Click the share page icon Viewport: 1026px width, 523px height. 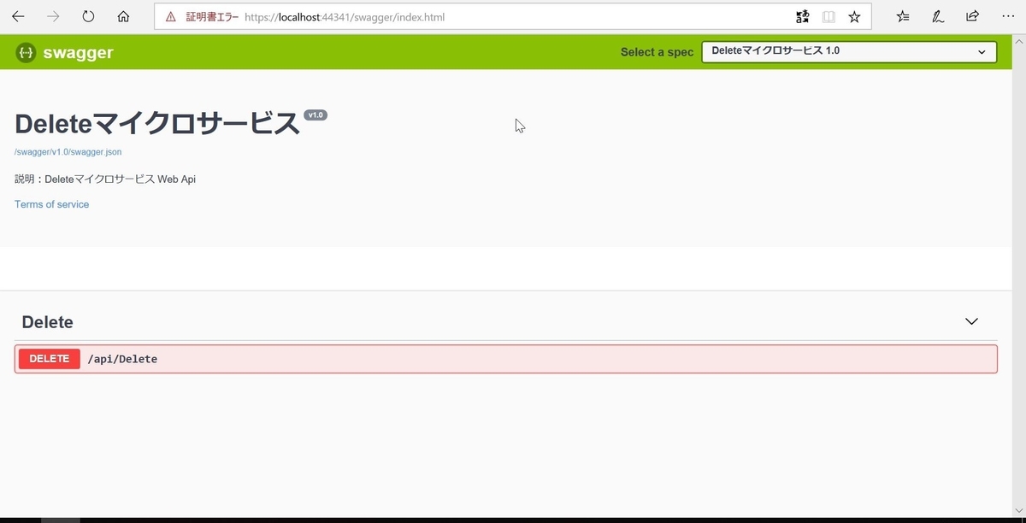click(972, 15)
